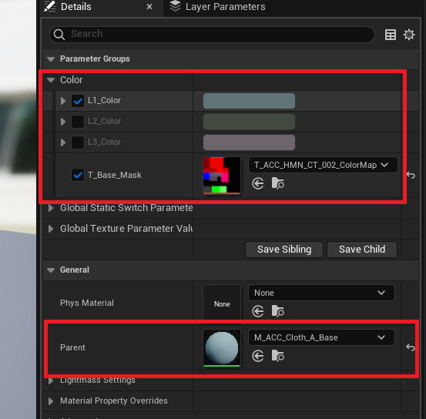Reset T_Base_Mask to default value
426x419 pixels.
pyautogui.click(x=411, y=175)
